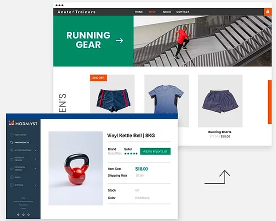The image size is (276, 221).
Task: Expand the Extension Orders chevron
Action: tap(35, 168)
